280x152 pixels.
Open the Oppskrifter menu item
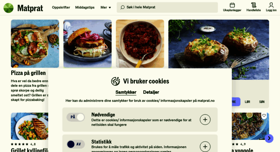coord(61,8)
